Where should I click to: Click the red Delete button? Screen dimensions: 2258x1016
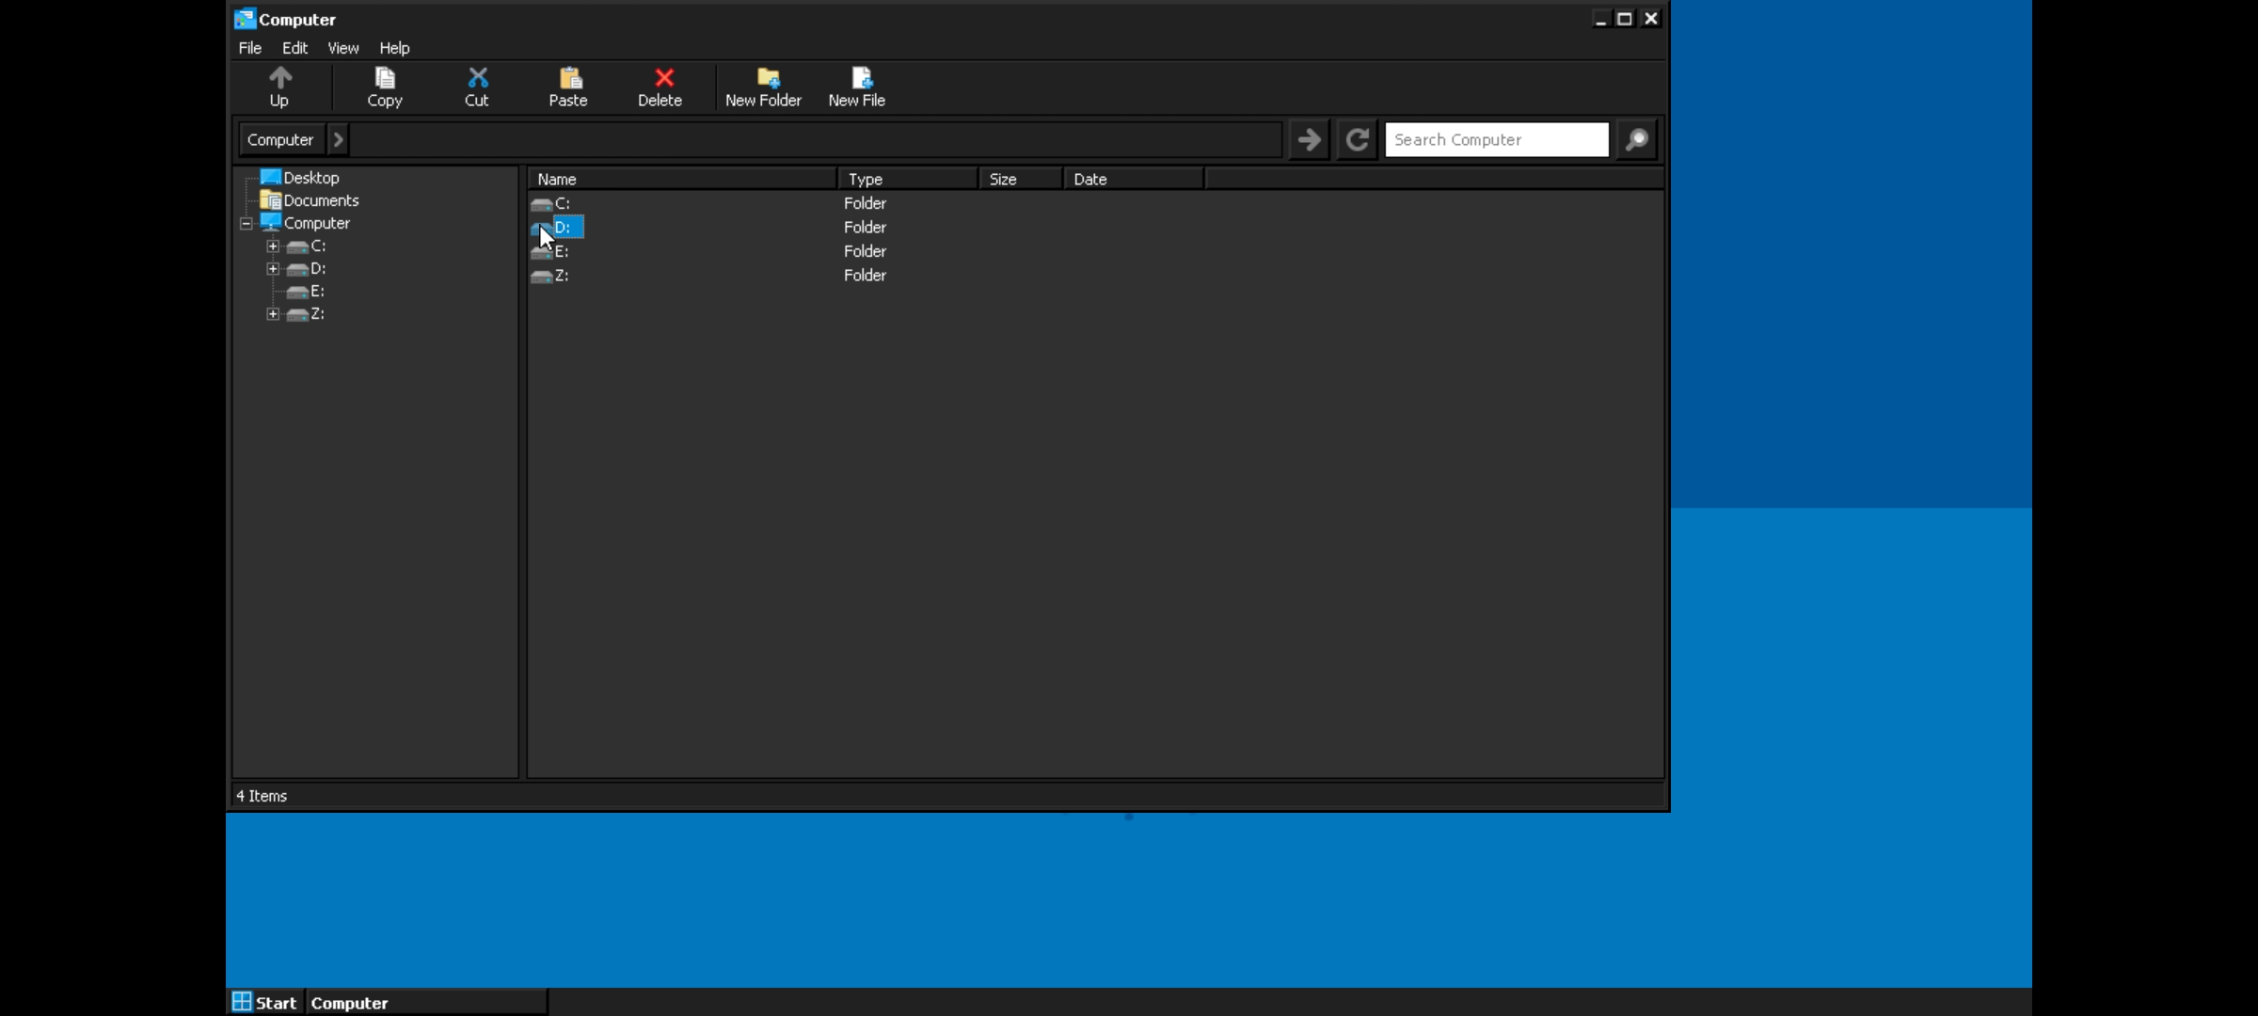(660, 87)
